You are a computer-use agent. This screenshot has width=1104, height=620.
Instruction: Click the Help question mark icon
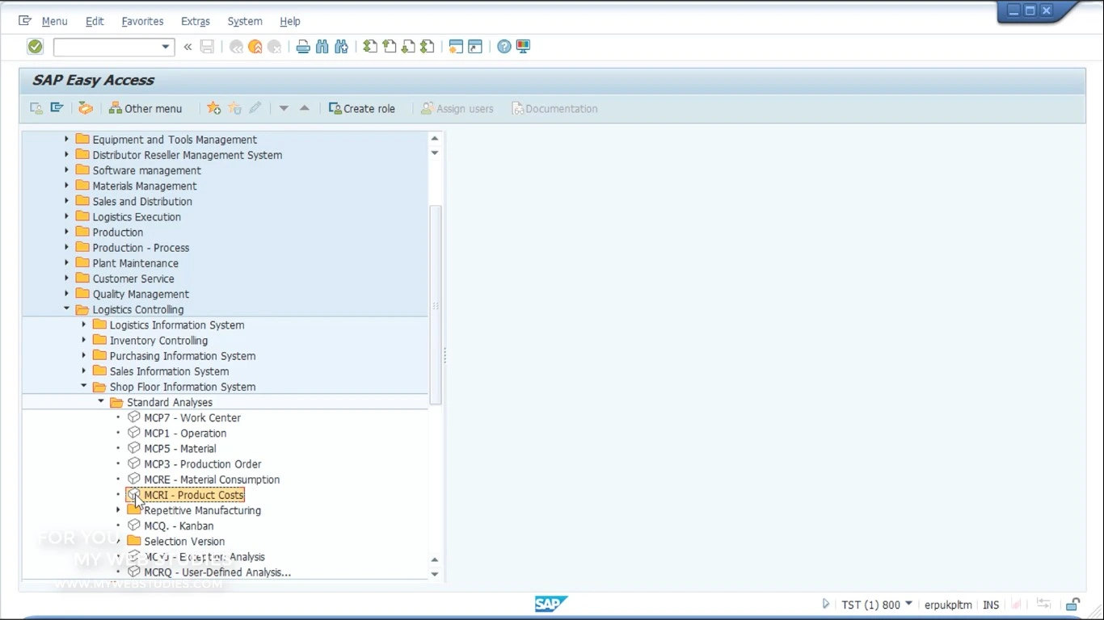(x=504, y=47)
